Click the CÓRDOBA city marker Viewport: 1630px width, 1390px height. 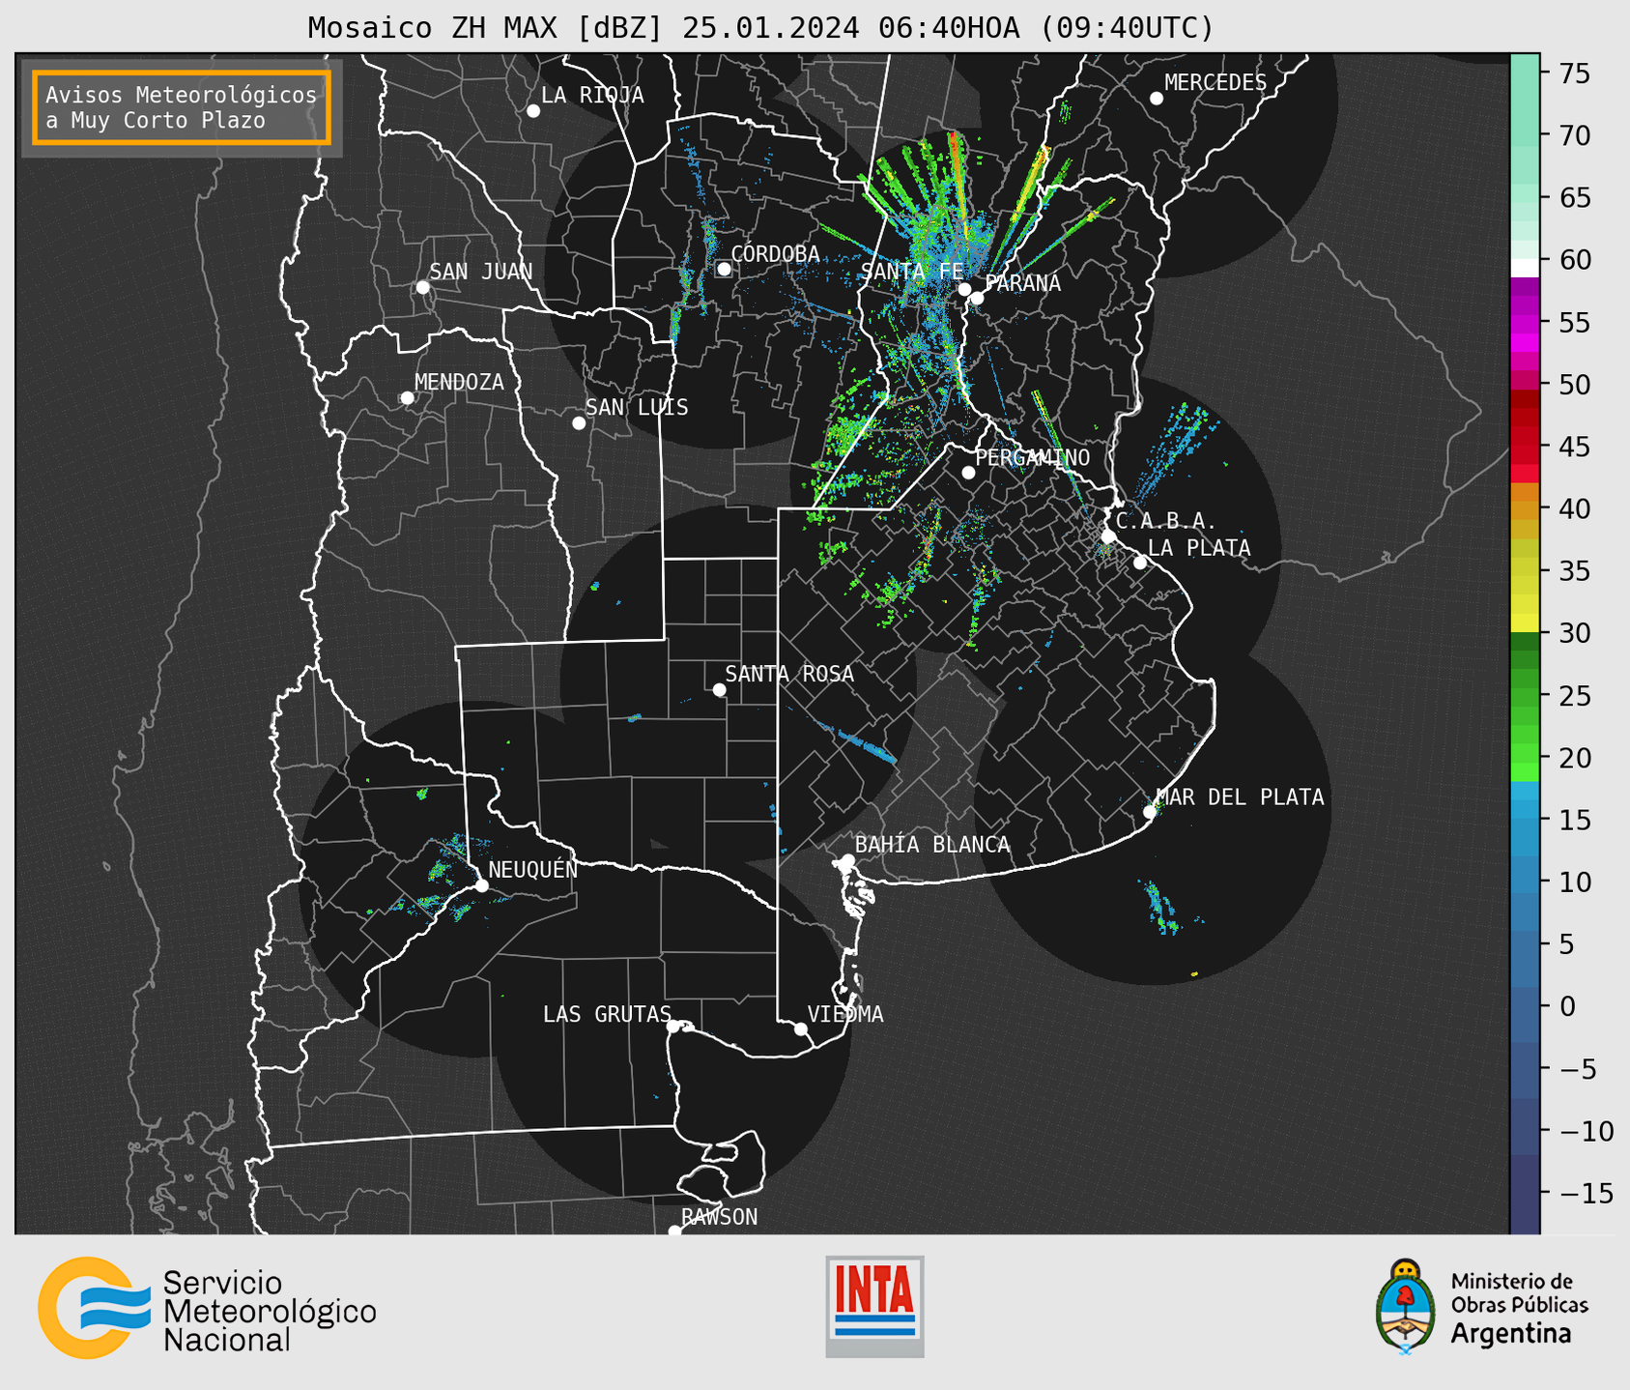(724, 269)
